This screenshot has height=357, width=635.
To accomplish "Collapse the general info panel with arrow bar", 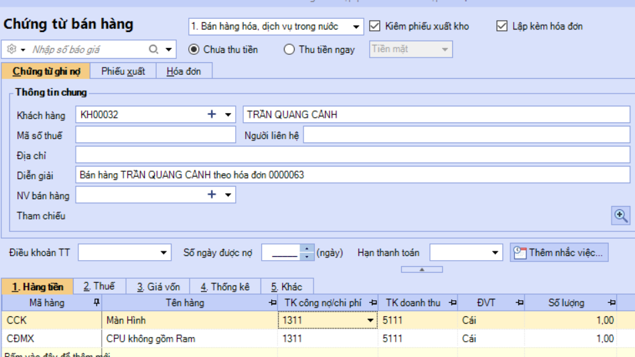I will [421, 269].
